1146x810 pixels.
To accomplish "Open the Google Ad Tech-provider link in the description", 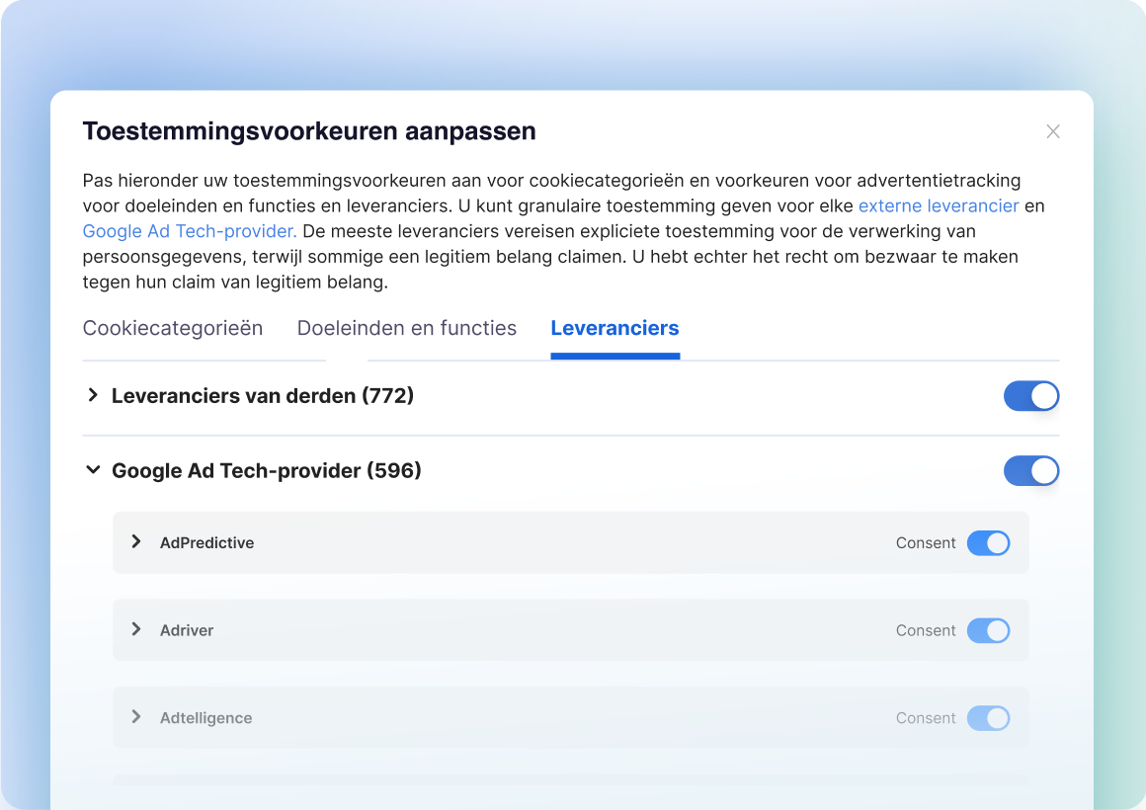I will 190,231.
